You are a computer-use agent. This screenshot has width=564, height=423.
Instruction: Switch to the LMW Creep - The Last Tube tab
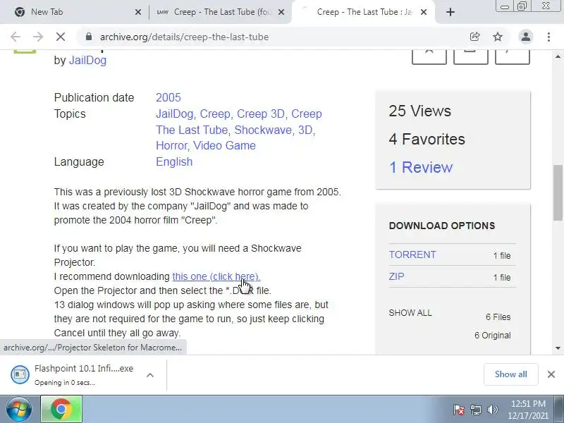click(x=220, y=12)
